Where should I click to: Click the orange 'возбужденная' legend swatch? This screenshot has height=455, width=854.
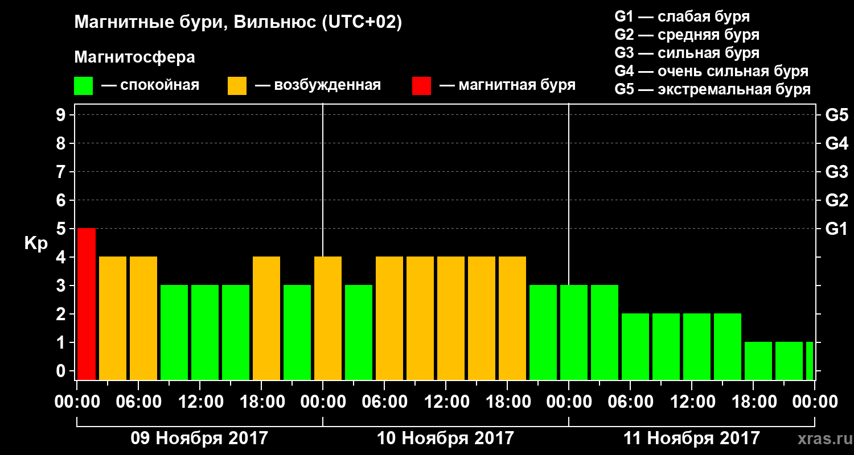point(237,86)
